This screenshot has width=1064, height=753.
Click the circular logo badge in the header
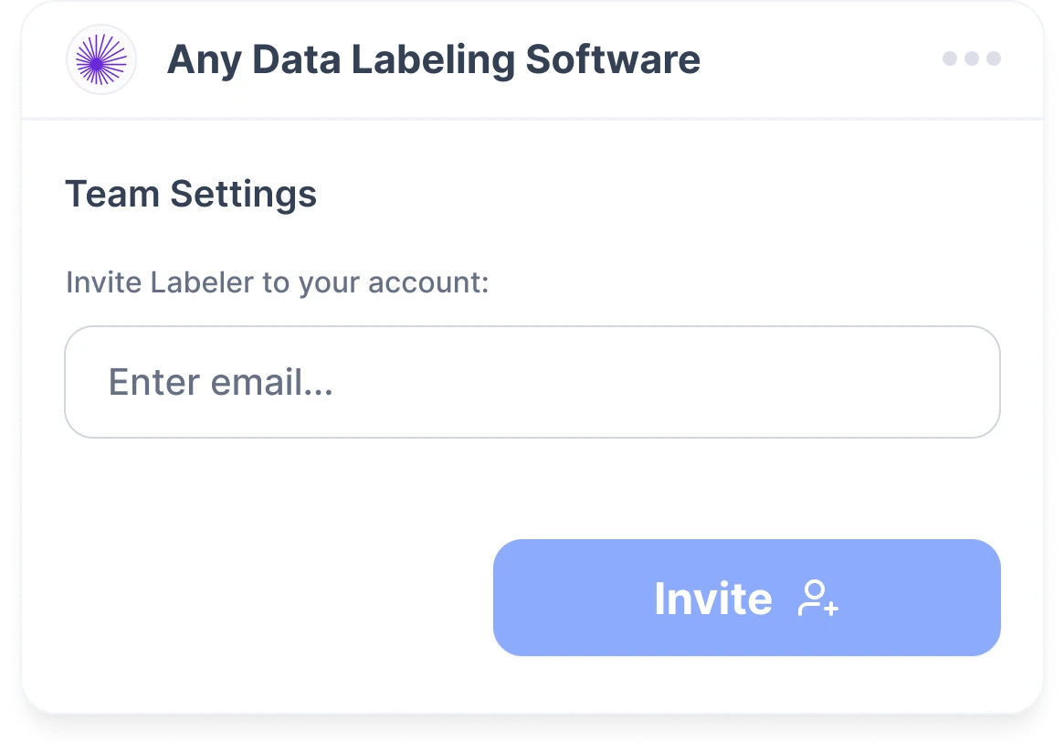(x=101, y=59)
